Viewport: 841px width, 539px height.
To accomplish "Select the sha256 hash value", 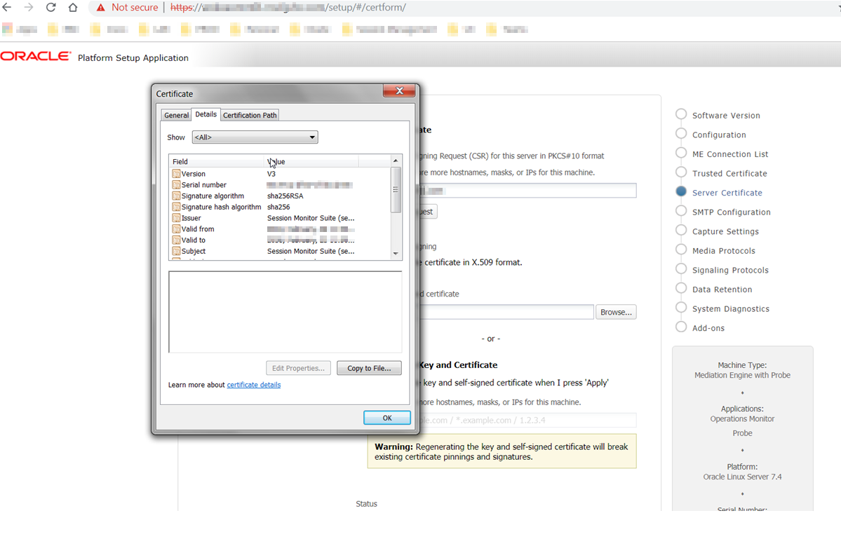I will 278,207.
